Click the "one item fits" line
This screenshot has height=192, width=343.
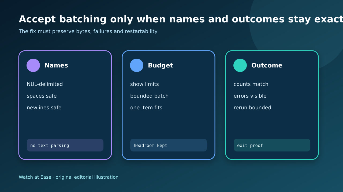pyautogui.click(x=146, y=108)
